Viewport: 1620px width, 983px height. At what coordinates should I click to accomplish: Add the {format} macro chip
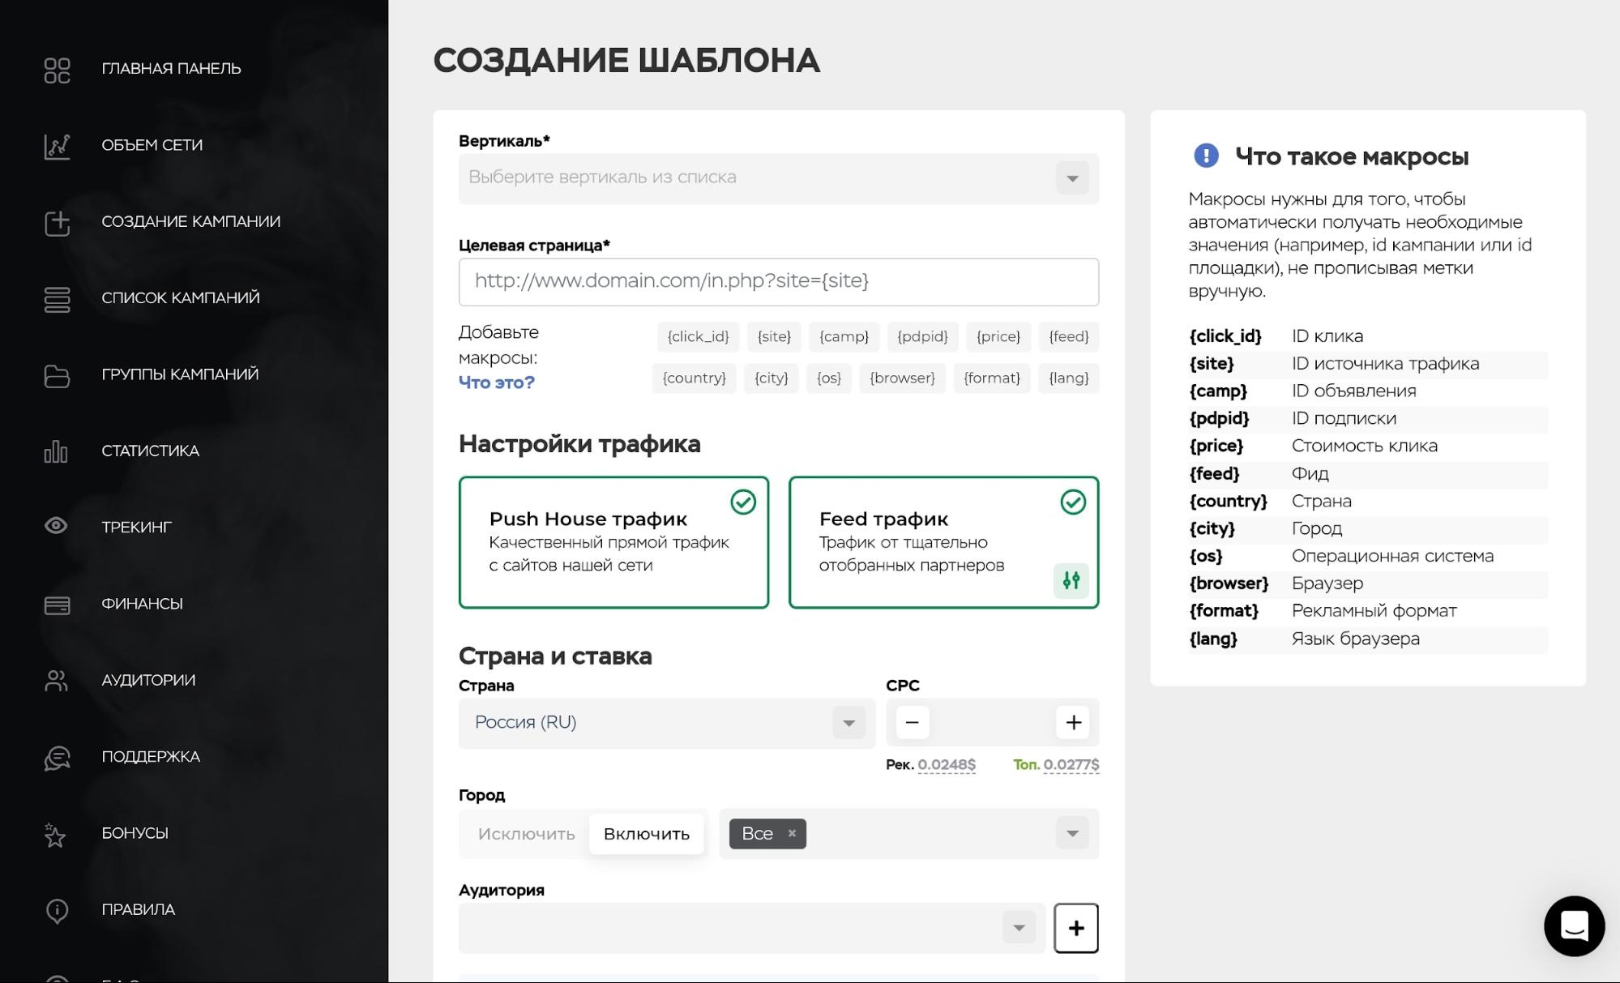tap(992, 378)
